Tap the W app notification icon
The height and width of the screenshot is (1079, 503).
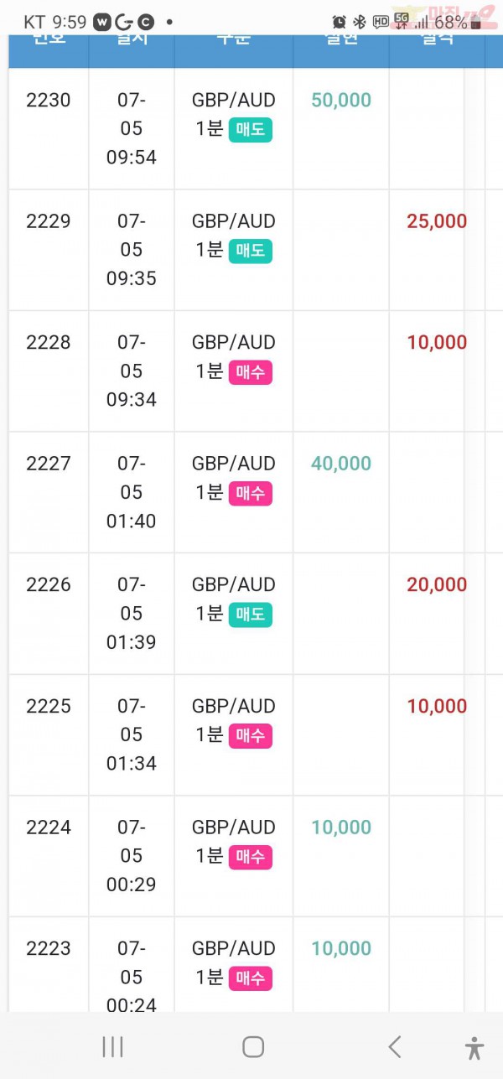(x=102, y=22)
